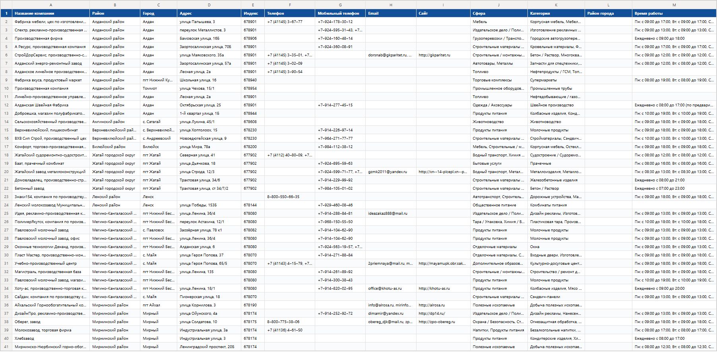Select the sphere cell 'Торговые комплексы'

(499, 80)
